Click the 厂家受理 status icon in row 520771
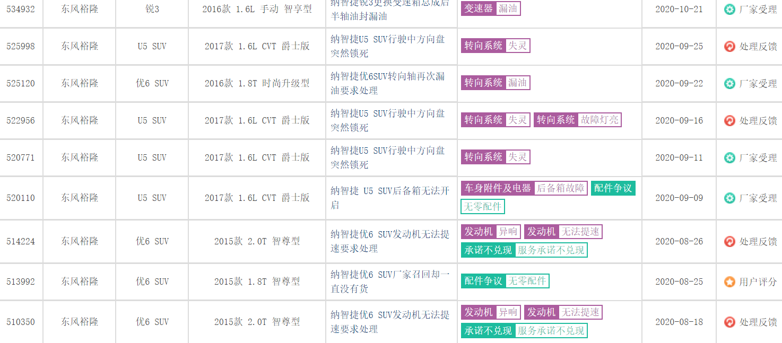Screen dimensions: 782x343 (x=729, y=157)
